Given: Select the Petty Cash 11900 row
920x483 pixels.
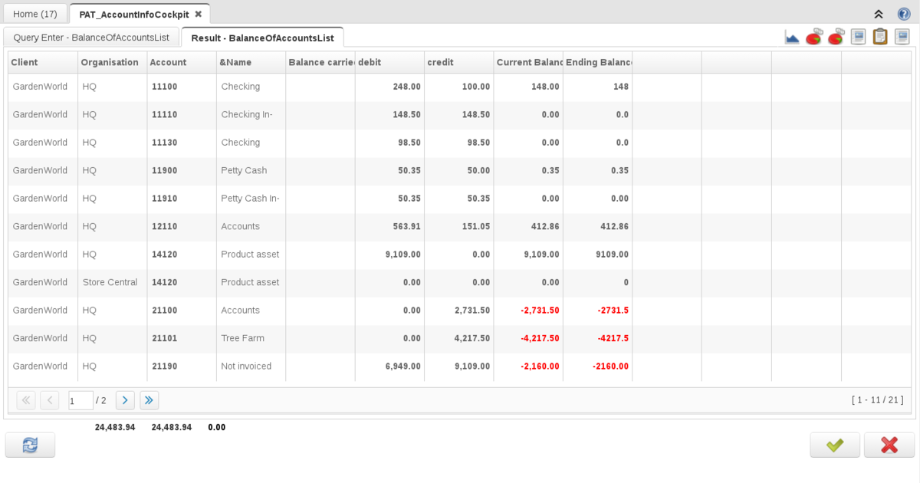Looking at the screenshot, I should [x=244, y=170].
